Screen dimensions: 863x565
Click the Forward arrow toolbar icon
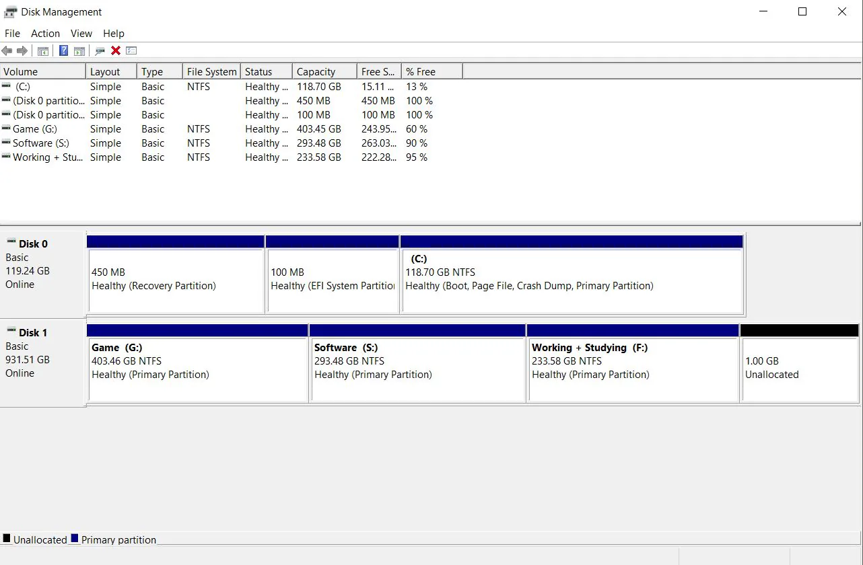(22, 51)
